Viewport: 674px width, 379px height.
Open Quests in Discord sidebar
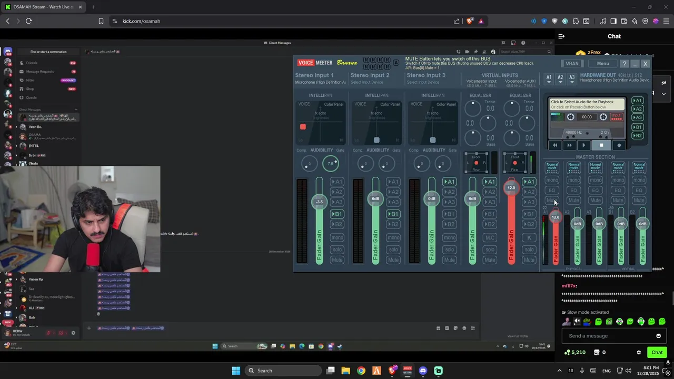pyautogui.click(x=48, y=97)
